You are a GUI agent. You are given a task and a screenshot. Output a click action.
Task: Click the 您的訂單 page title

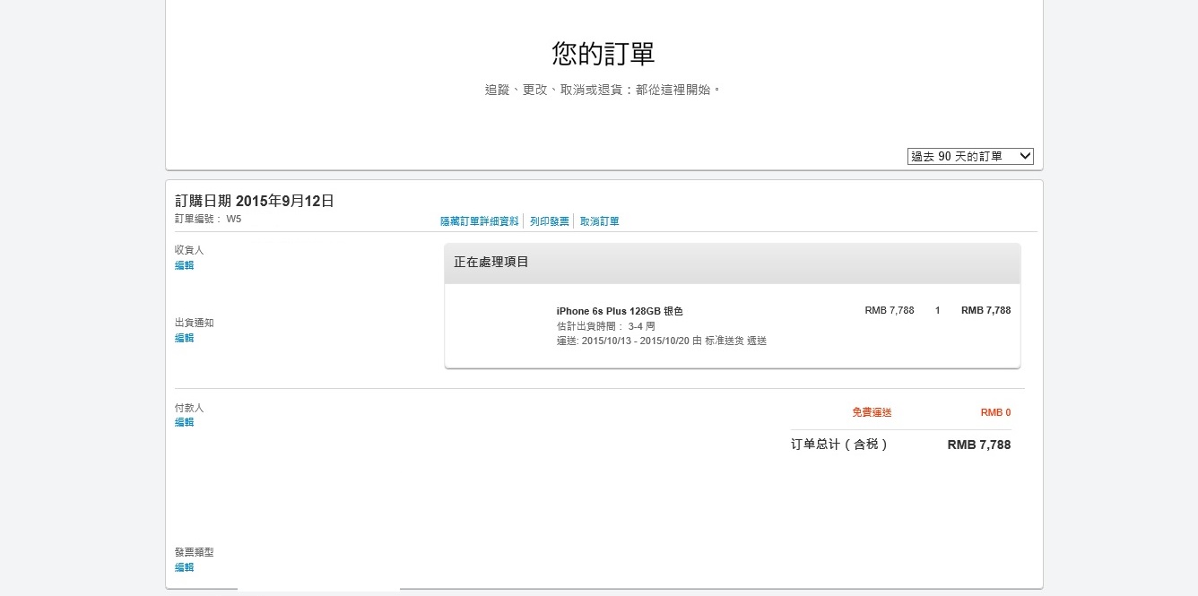point(603,54)
